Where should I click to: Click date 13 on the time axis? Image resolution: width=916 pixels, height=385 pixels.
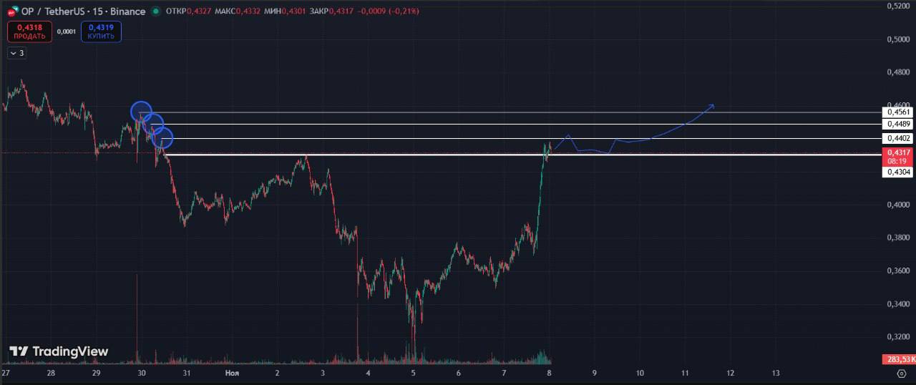776,374
